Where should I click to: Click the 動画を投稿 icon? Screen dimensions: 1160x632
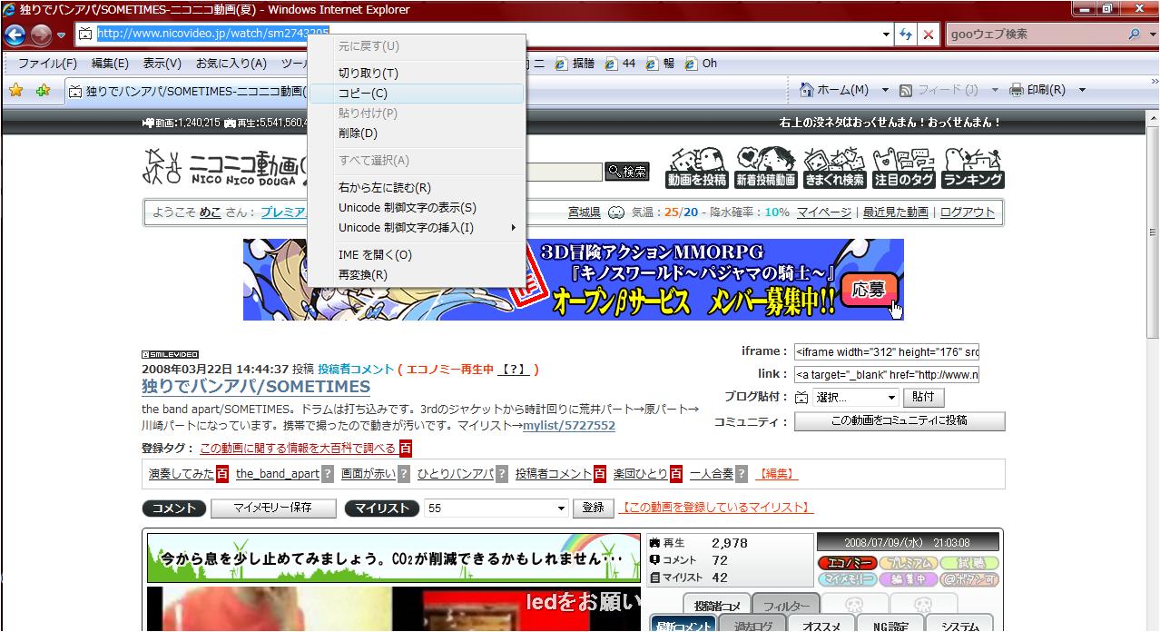(x=697, y=168)
